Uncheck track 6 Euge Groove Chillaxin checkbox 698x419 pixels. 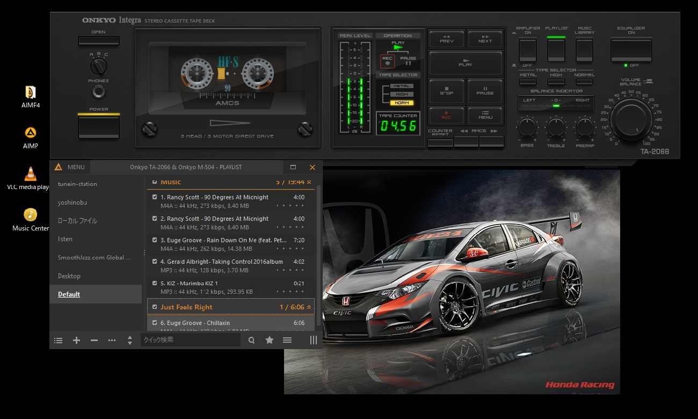point(155,323)
